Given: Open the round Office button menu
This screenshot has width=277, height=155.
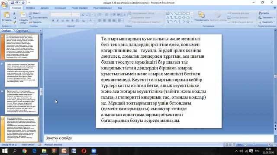Looking at the screenshot, I should pyautogui.click(x=4, y=4).
